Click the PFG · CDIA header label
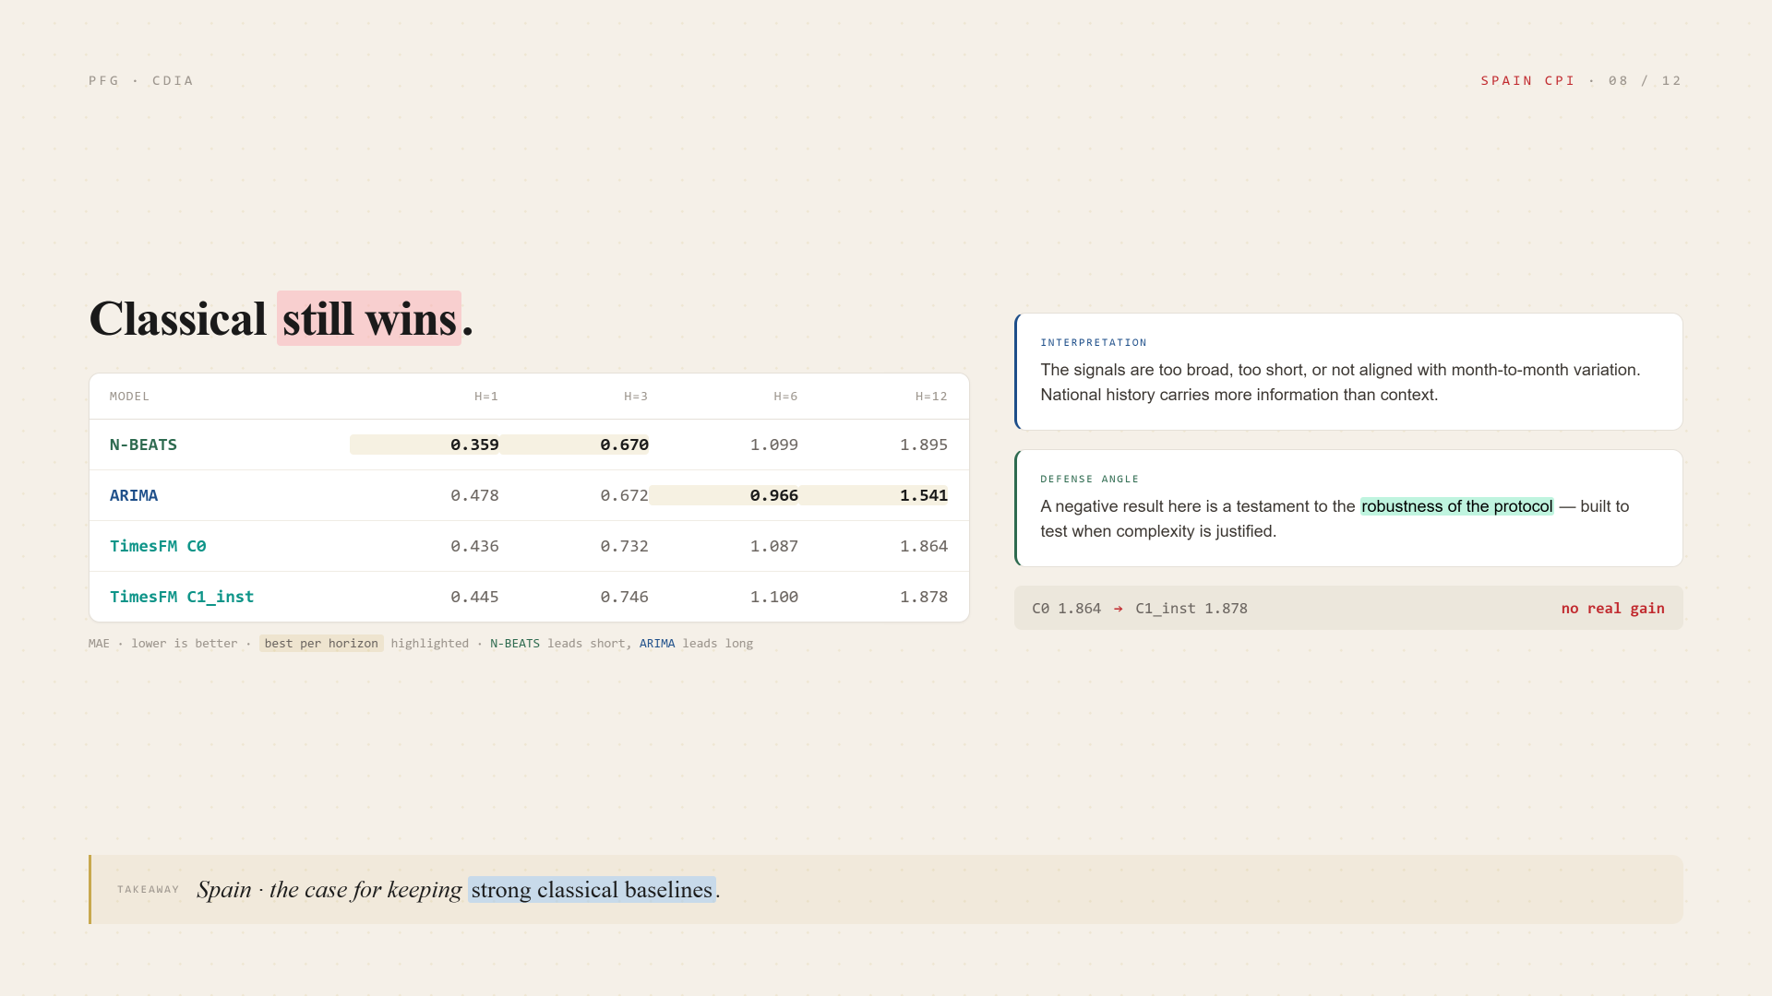The width and height of the screenshot is (1772, 996). pos(141,81)
